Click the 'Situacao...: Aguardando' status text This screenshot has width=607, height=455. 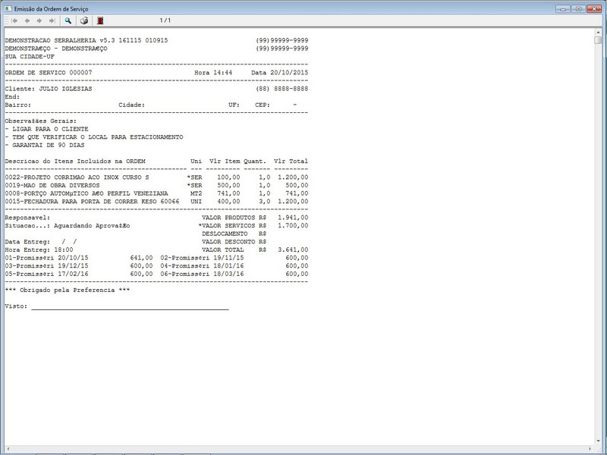pyautogui.click(x=68, y=225)
